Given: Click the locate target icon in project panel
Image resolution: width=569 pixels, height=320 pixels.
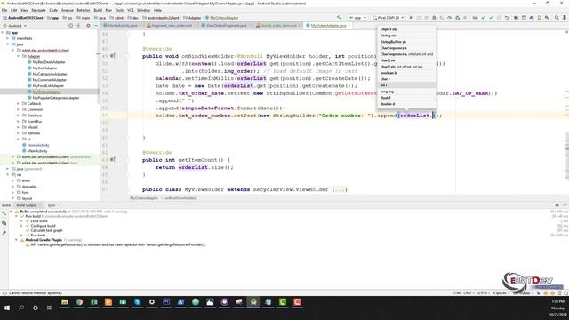Looking at the screenshot, I should (x=70, y=26).
